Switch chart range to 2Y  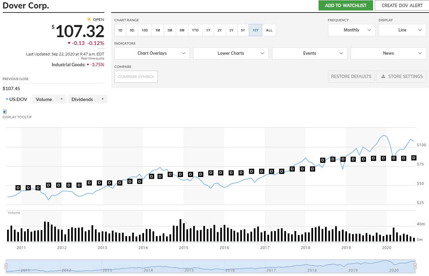tap(220, 30)
